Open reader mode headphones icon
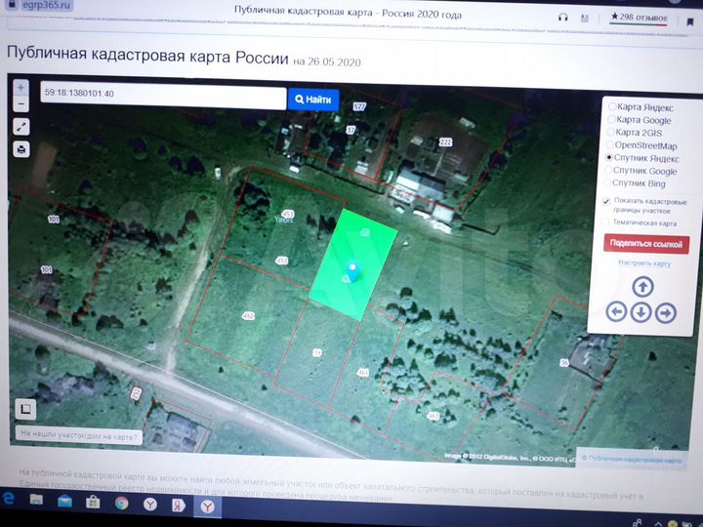The image size is (703, 527). click(563, 18)
